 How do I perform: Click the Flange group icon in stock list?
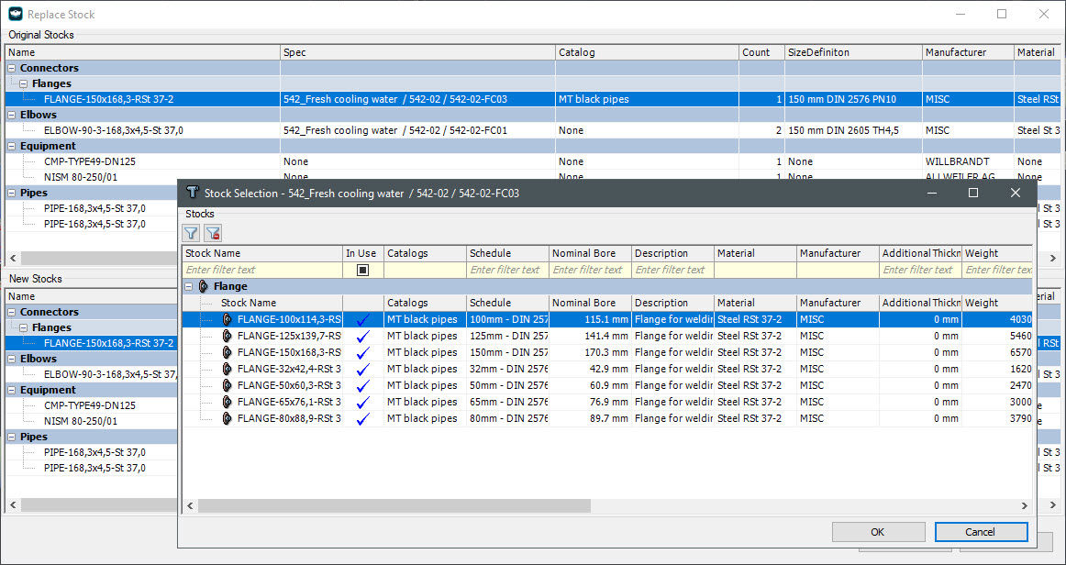(204, 286)
